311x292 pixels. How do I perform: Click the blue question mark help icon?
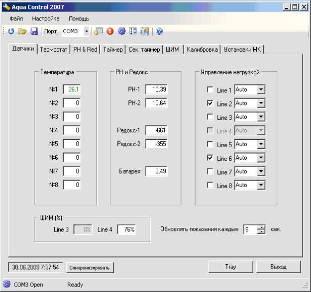159,31
